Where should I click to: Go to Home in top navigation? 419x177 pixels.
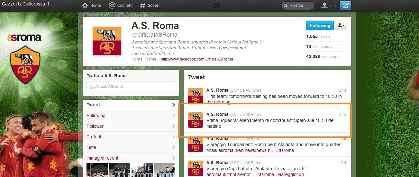pos(91,5)
